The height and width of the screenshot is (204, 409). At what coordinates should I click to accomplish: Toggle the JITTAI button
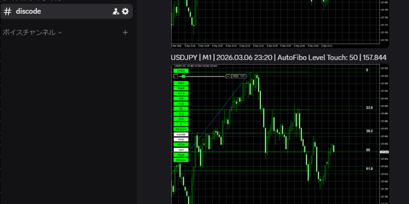[x=181, y=145]
